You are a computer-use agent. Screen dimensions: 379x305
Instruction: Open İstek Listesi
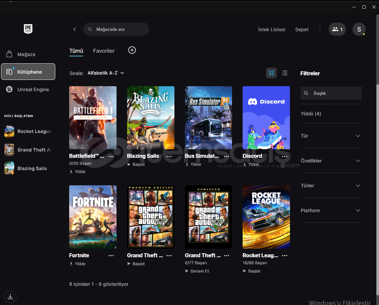(272, 30)
